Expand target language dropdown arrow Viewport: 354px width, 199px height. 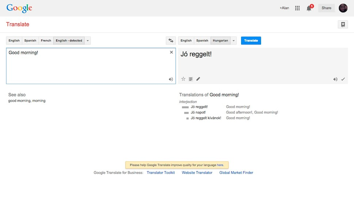point(234,41)
